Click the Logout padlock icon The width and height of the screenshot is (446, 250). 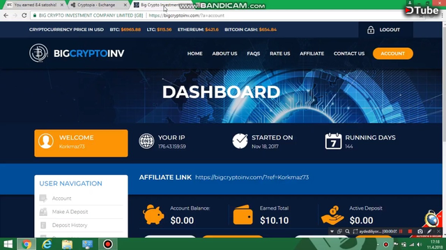371,29
